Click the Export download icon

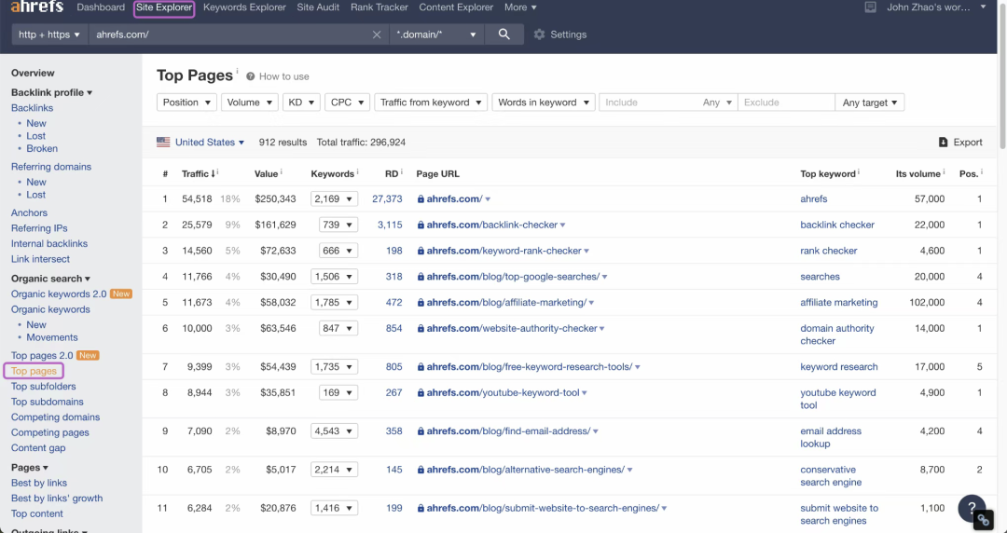tap(943, 142)
